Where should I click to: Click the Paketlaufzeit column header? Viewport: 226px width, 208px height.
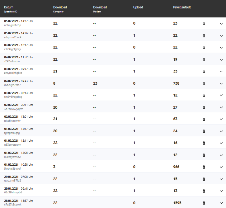point(182,7)
